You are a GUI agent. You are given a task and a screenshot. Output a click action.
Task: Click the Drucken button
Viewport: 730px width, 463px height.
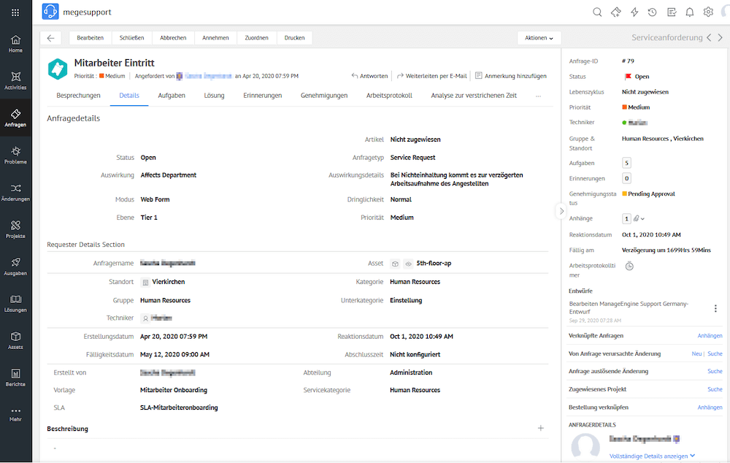(x=295, y=38)
